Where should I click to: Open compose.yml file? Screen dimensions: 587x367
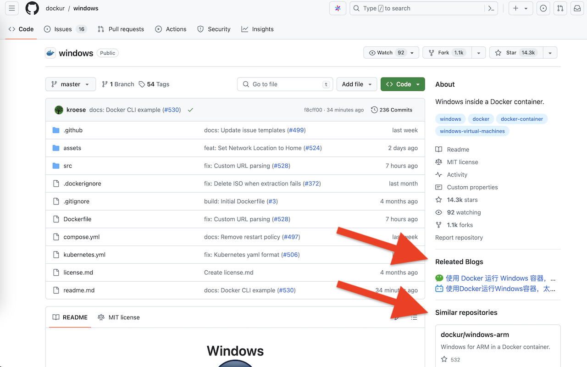[x=82, y=237]
